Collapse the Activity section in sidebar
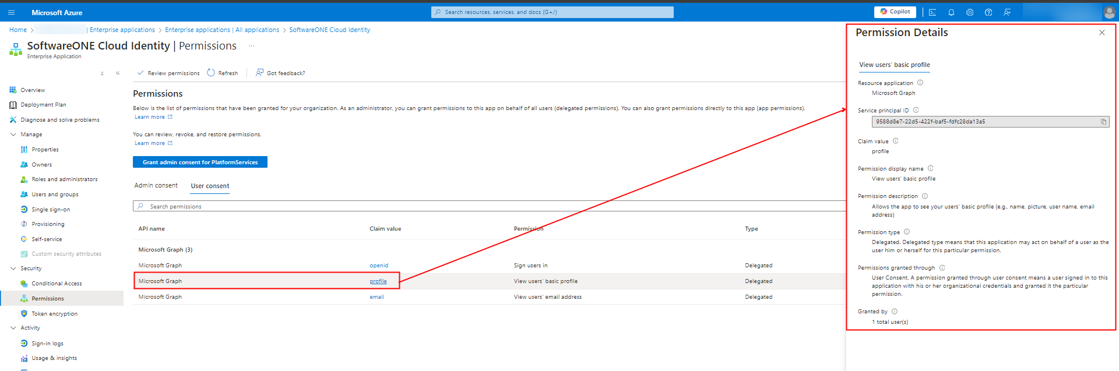 click(x=13, y=328)
